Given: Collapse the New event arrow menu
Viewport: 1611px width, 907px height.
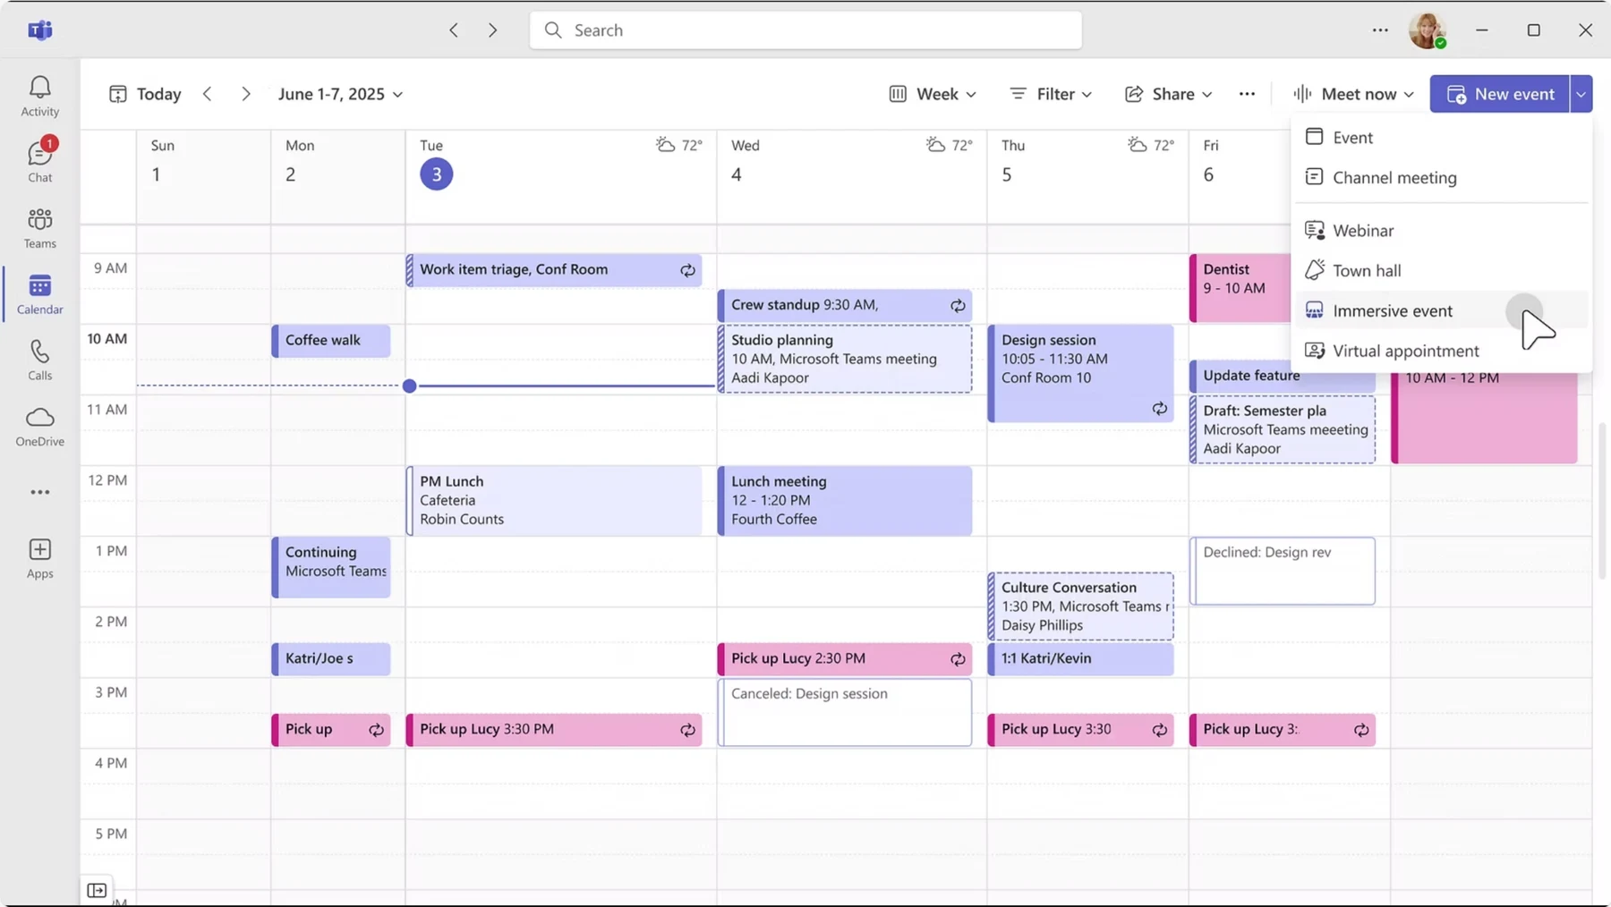Looking at the screenshot, I should 1581,94.
